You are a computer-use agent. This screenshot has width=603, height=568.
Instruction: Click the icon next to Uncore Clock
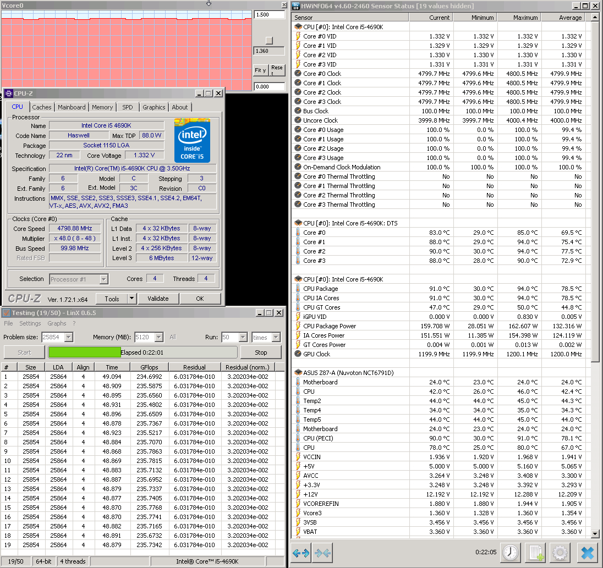298,120
